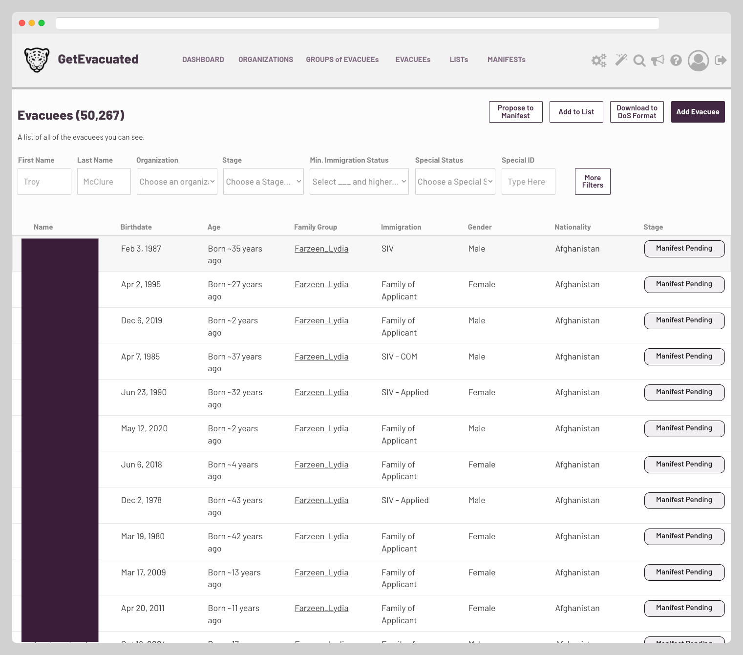Open Farzeen_Lydia link in Dec 6, 2019 row

[321, 320]
